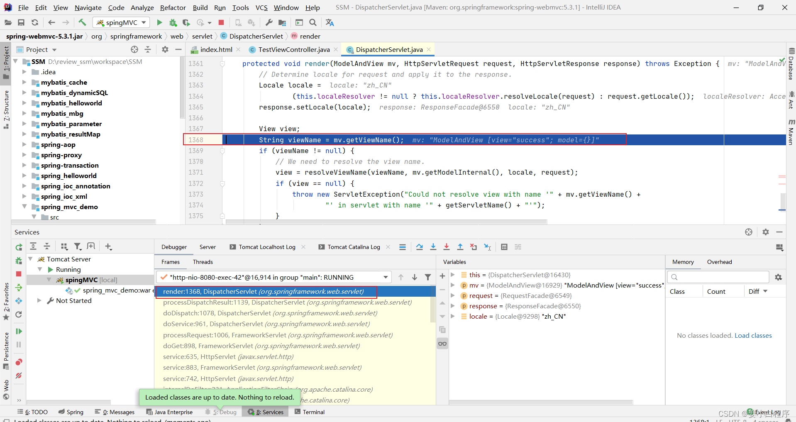Expand the mv variable node
Viewport: 796px width, 422px height.
pos(453,285)
